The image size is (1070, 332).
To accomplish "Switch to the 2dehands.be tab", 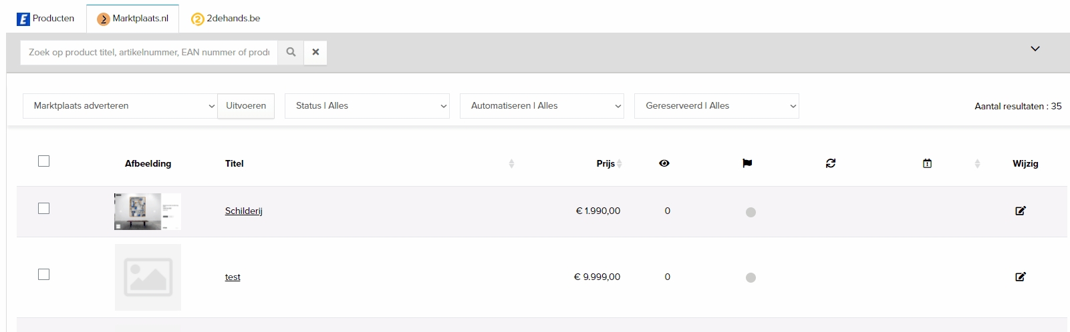I will (226, 19).
